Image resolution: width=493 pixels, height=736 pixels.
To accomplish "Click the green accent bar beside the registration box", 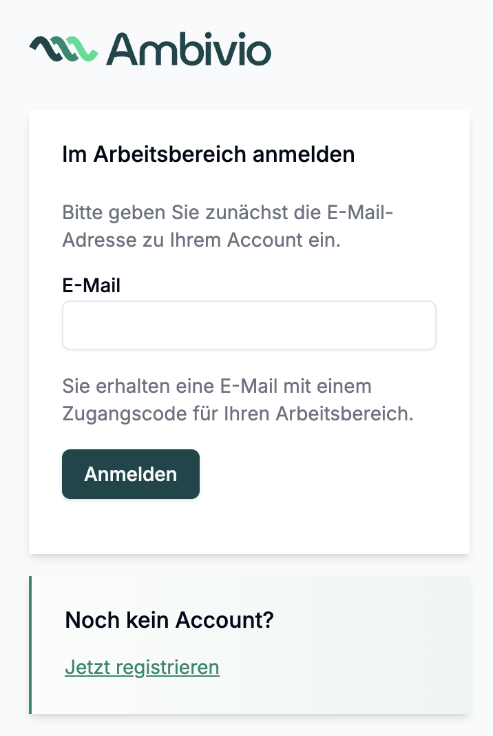I will (x=30, y=645).
